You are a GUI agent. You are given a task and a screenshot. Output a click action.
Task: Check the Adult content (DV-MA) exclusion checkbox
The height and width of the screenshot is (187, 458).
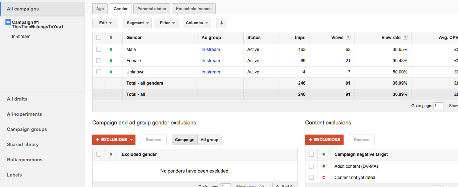[311, 166]
